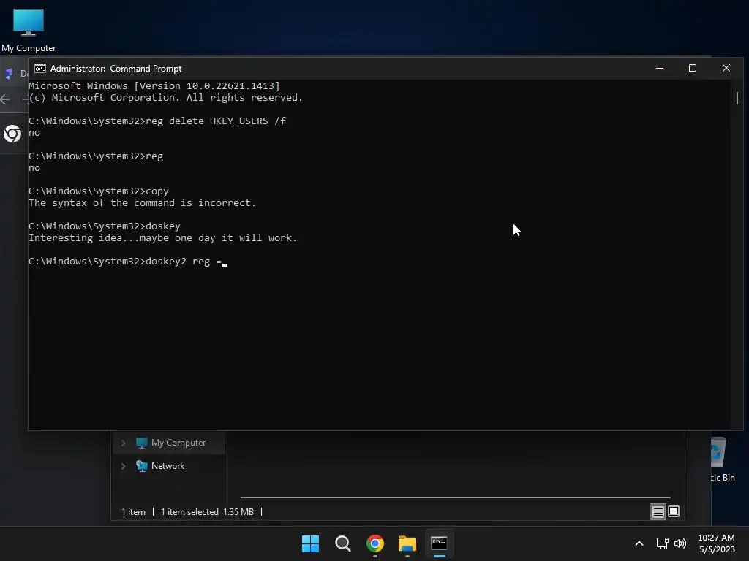This screenshot has height=561, width=749.
Task: Minimize the Command Prompt window
Action: pos(660,68)
